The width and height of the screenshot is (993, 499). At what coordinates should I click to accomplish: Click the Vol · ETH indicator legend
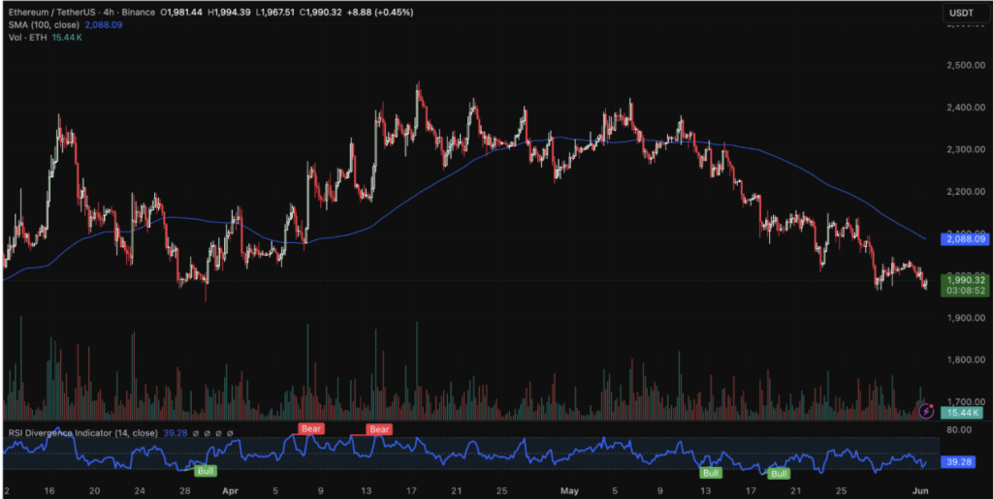(30, 38)
